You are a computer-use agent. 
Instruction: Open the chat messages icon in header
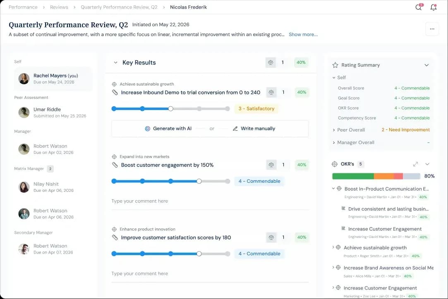coord(419,7)
